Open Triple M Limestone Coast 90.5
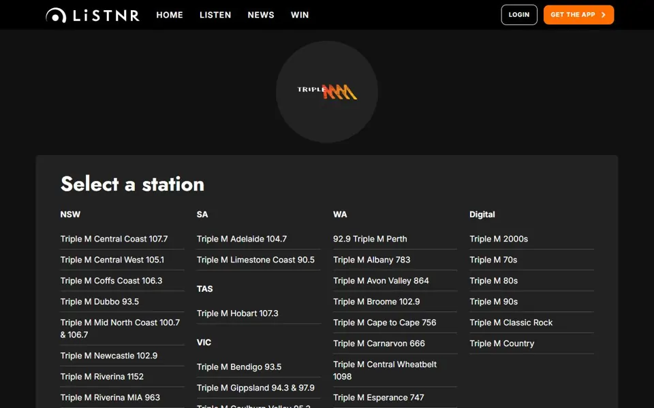The height and width of the screenshot is (408, 654). [x=255, y=260]
